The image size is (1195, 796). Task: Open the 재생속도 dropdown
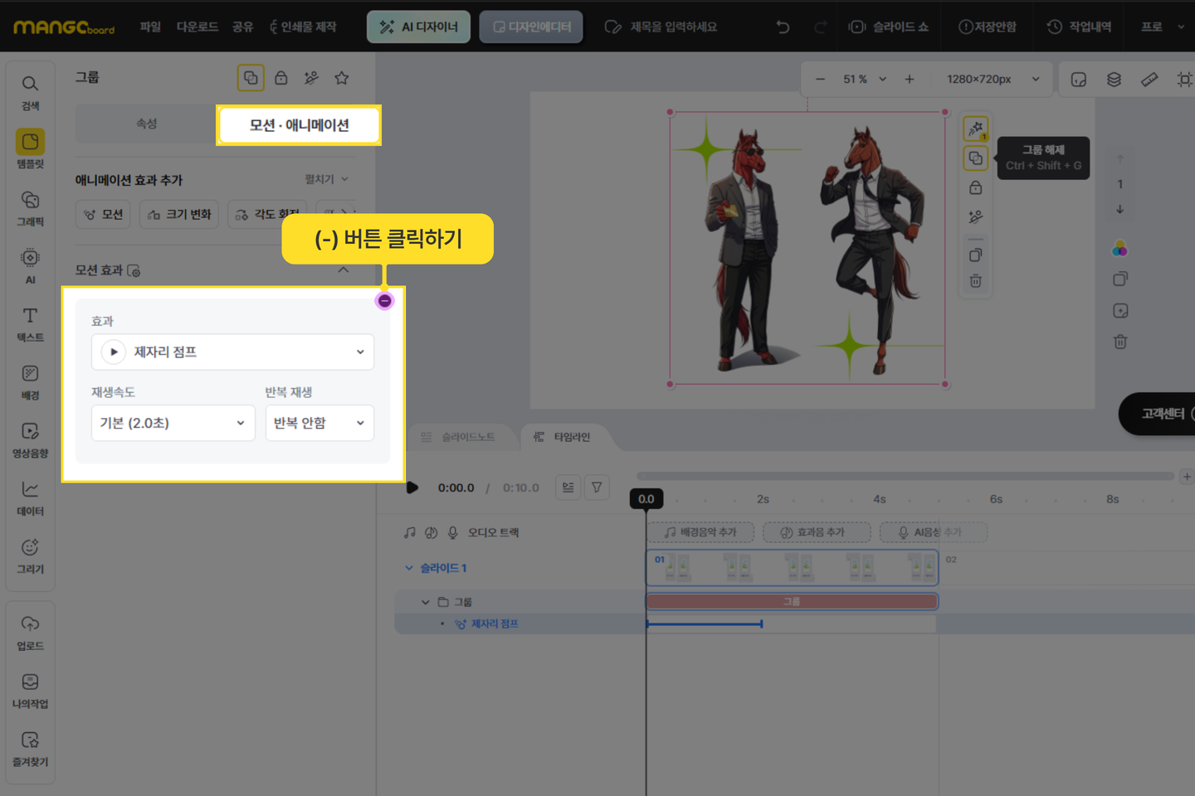pos(173,423)
